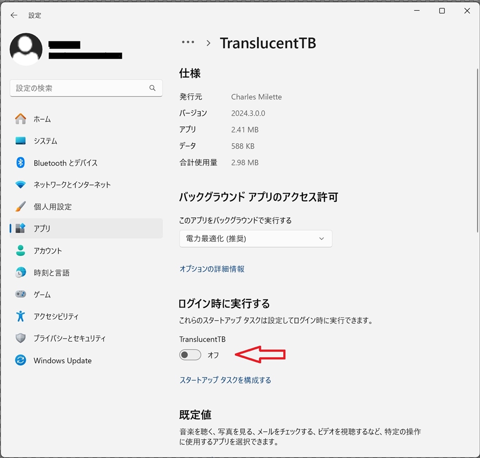This screenshot has height=458, width=480.
Task: Open 電力最適化 (推奨) background dropdown
Action: pyautogui.click(x=255, y=239)
